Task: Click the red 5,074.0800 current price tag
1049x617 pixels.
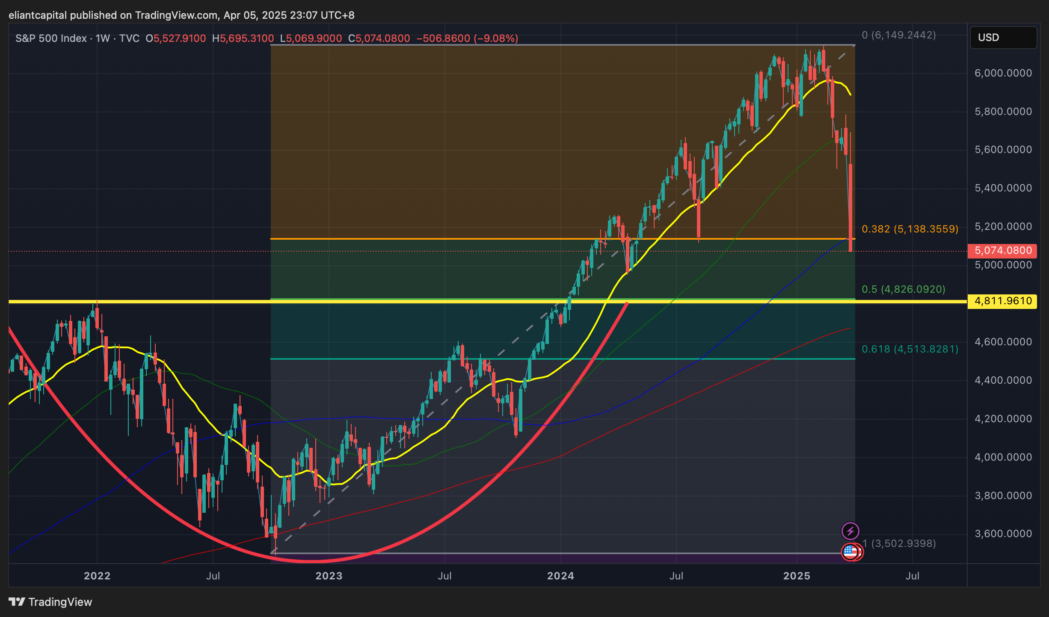Action: coord(1002,250)
